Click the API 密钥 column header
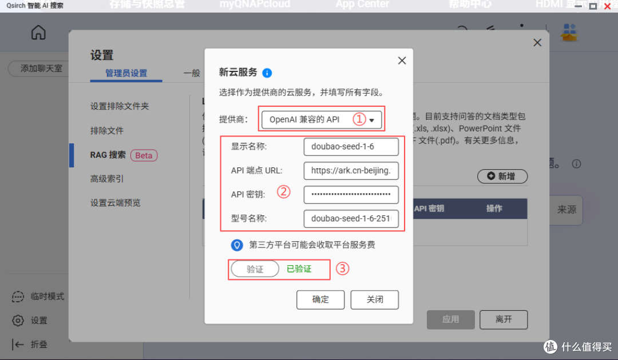618x360 pixels. (429, 209)
